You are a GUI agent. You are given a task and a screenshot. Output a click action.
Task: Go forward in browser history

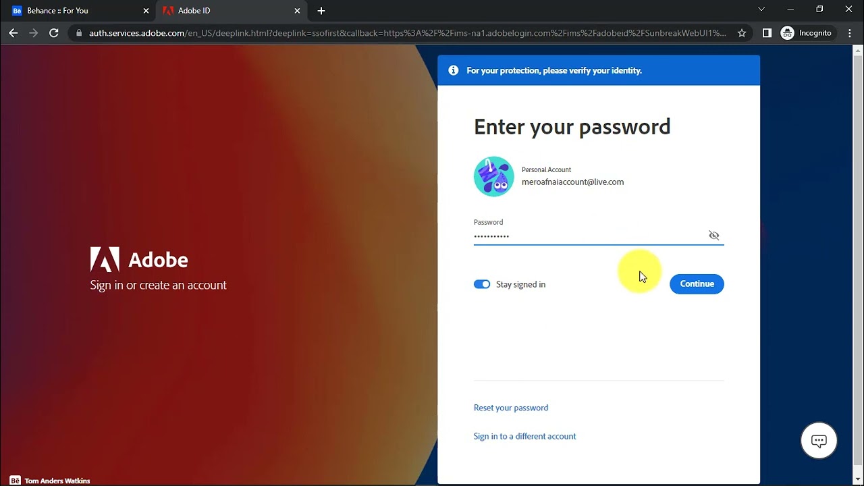(x=34, y=33)
